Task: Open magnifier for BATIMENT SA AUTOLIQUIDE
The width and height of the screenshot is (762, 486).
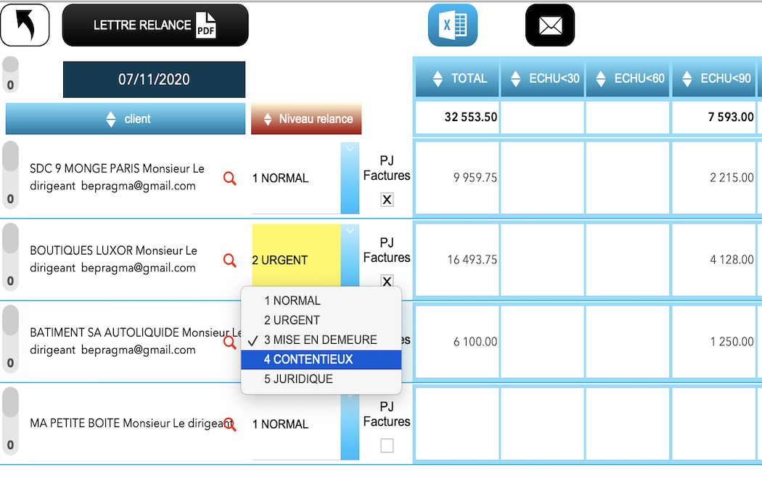Action: [x=229, y=342]
